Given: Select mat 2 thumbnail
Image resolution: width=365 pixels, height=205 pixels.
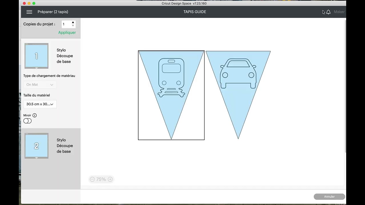Looking at the screenshot, I should pyautogui.click(x=36, y=146).
